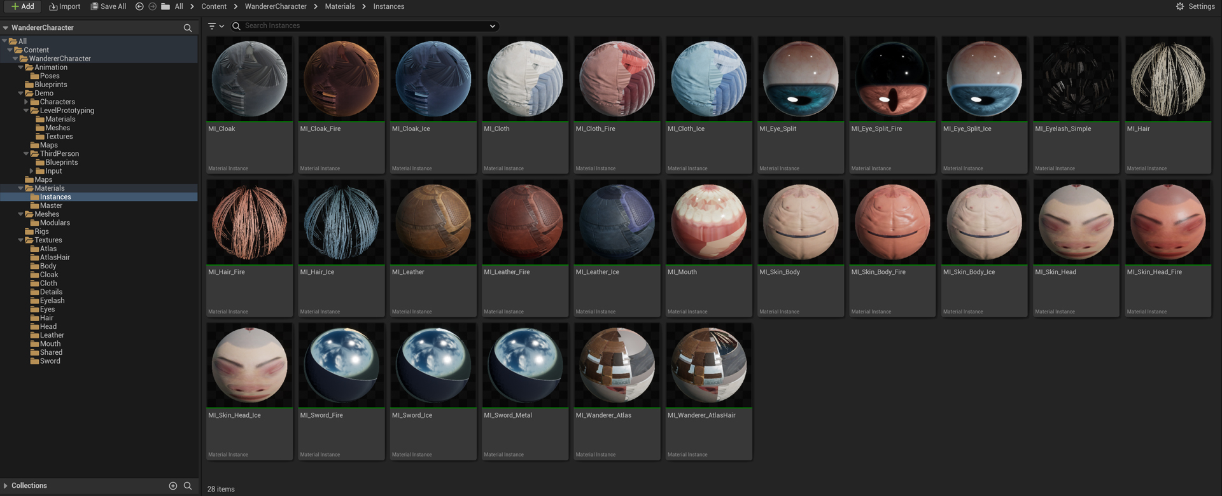Click the Add button
Screen dimensions: 1222x496
click(23, 6)
